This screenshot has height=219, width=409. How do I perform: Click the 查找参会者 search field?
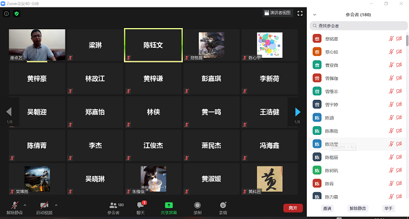(359, 26)
